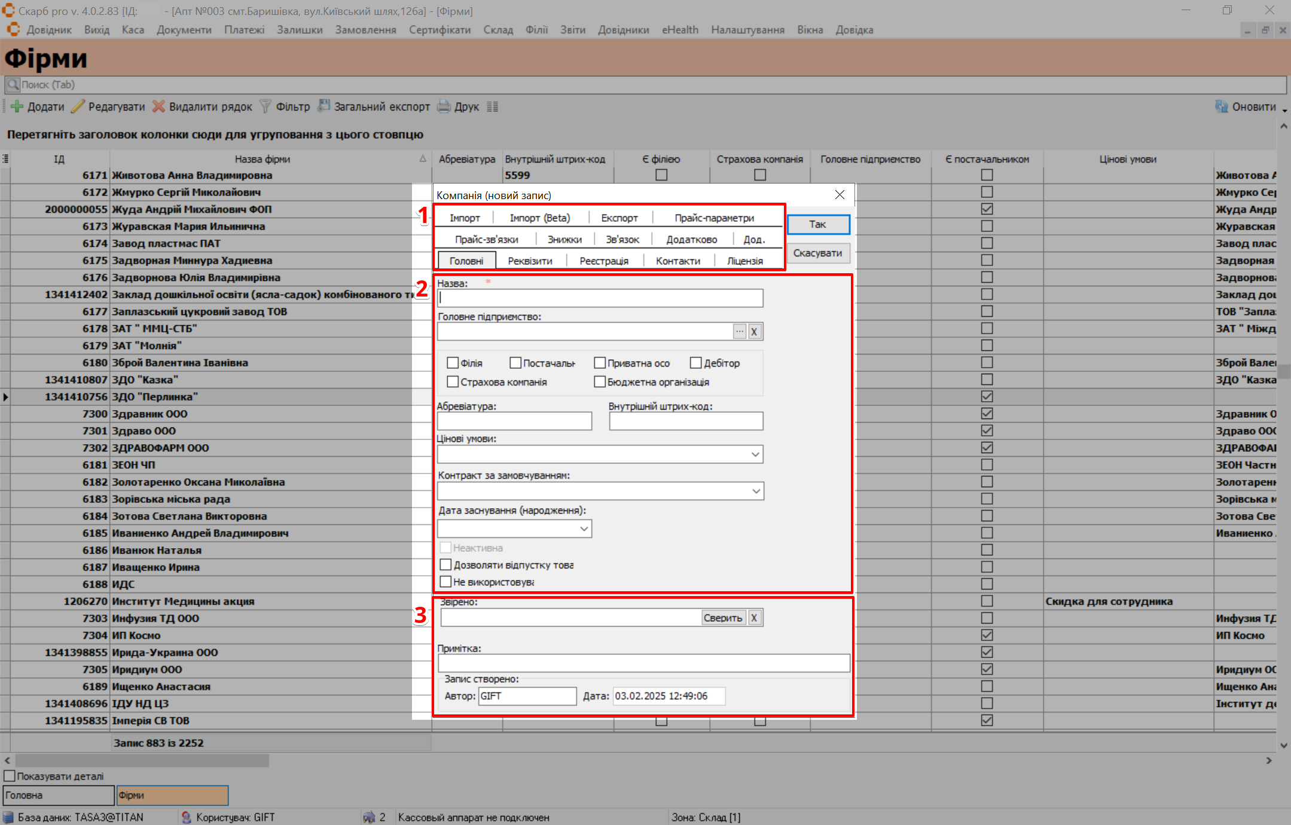Screen dimensions: 1291x825
Task: Click the Сверить button
Action: point(722,618)
